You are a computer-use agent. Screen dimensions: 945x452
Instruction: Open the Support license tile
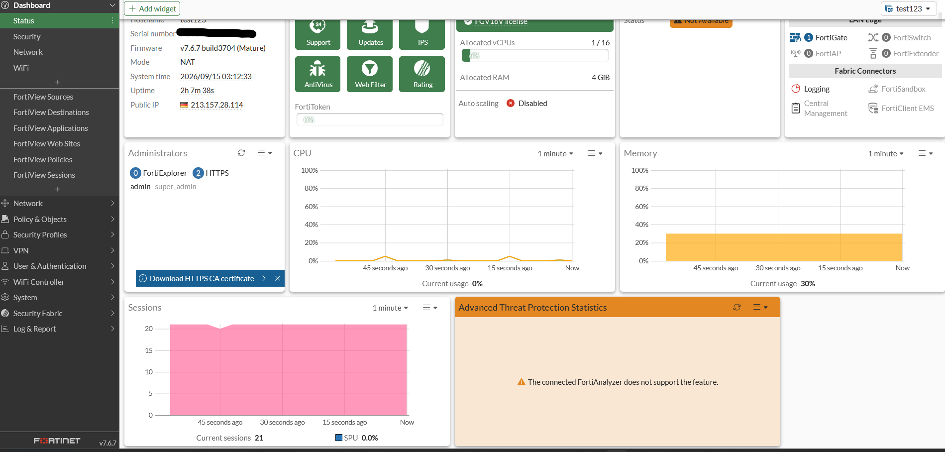click(x=317, y=34)
